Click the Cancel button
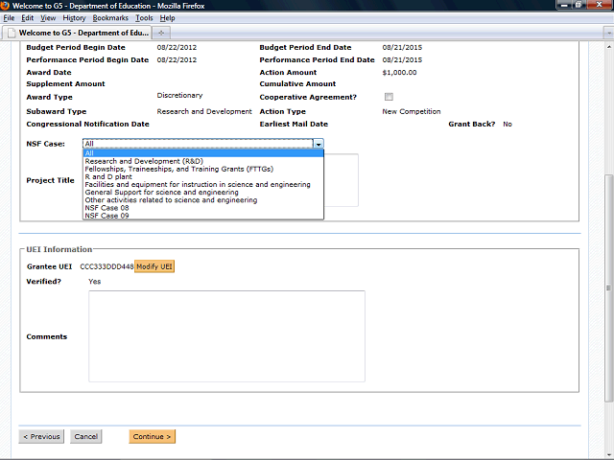 click(86, 437)
